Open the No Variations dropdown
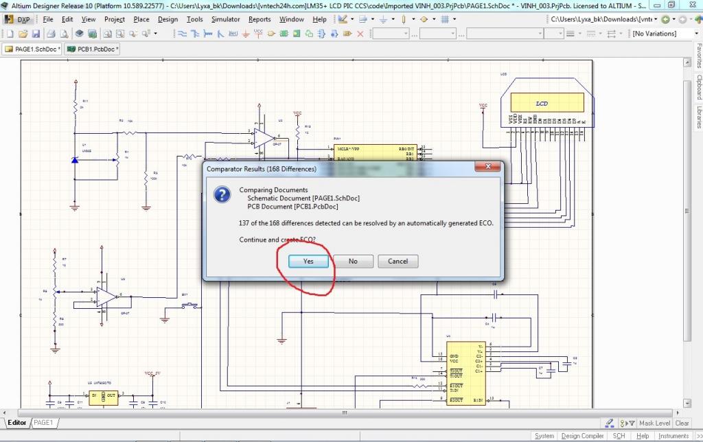The width and height of the screenshot is (703, 442). (x=697, y=34)
